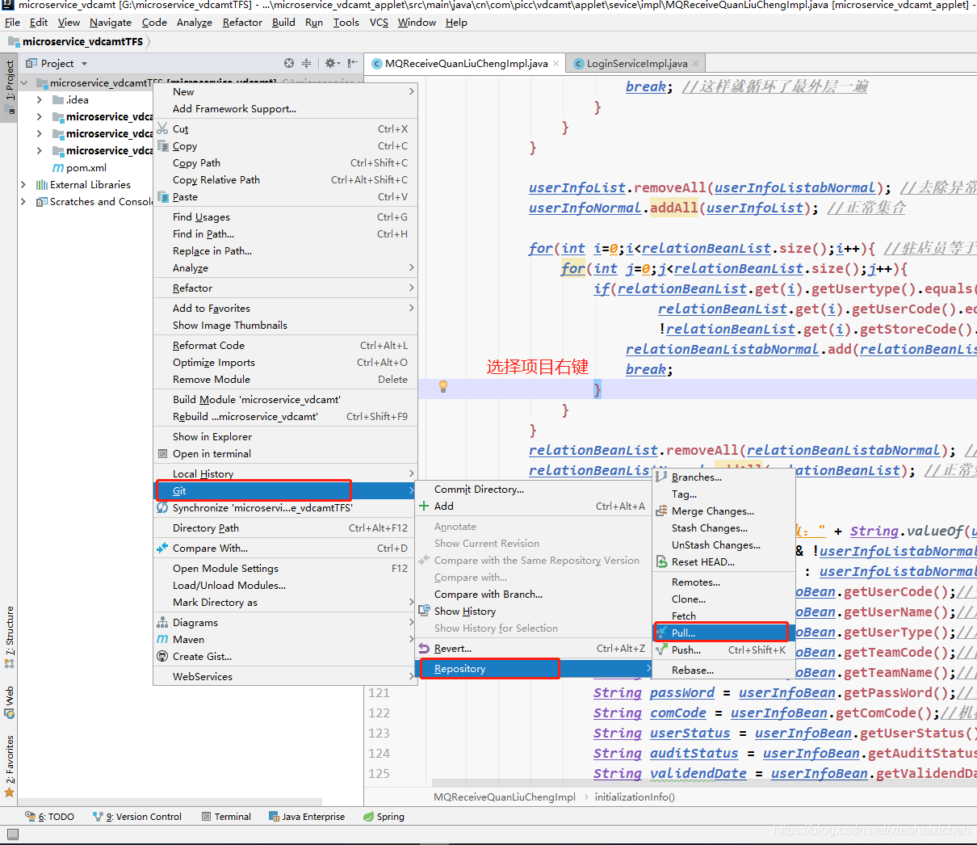Click line number 123 in editor gutter
Screen dimensions: 977x845
(x=379, y=734)
